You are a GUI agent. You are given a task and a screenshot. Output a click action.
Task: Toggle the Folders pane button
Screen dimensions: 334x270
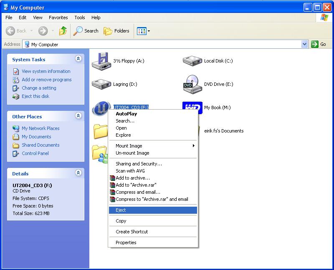(x=116, y=31)
